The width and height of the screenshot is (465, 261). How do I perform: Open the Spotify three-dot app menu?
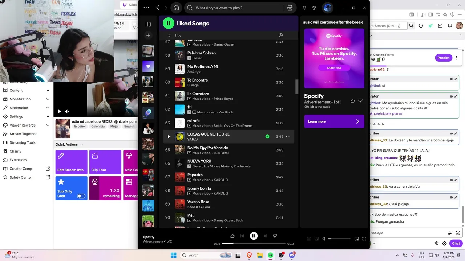[x=146, y=8]
